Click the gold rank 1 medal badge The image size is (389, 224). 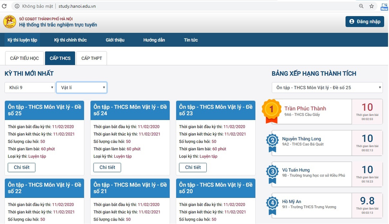[x=271, y=111]
